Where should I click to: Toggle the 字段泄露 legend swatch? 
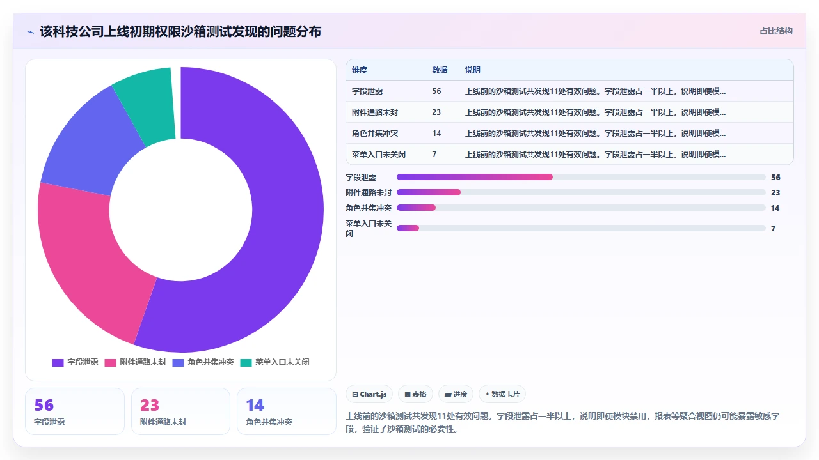pyautogui.click(x=58, y=362)
